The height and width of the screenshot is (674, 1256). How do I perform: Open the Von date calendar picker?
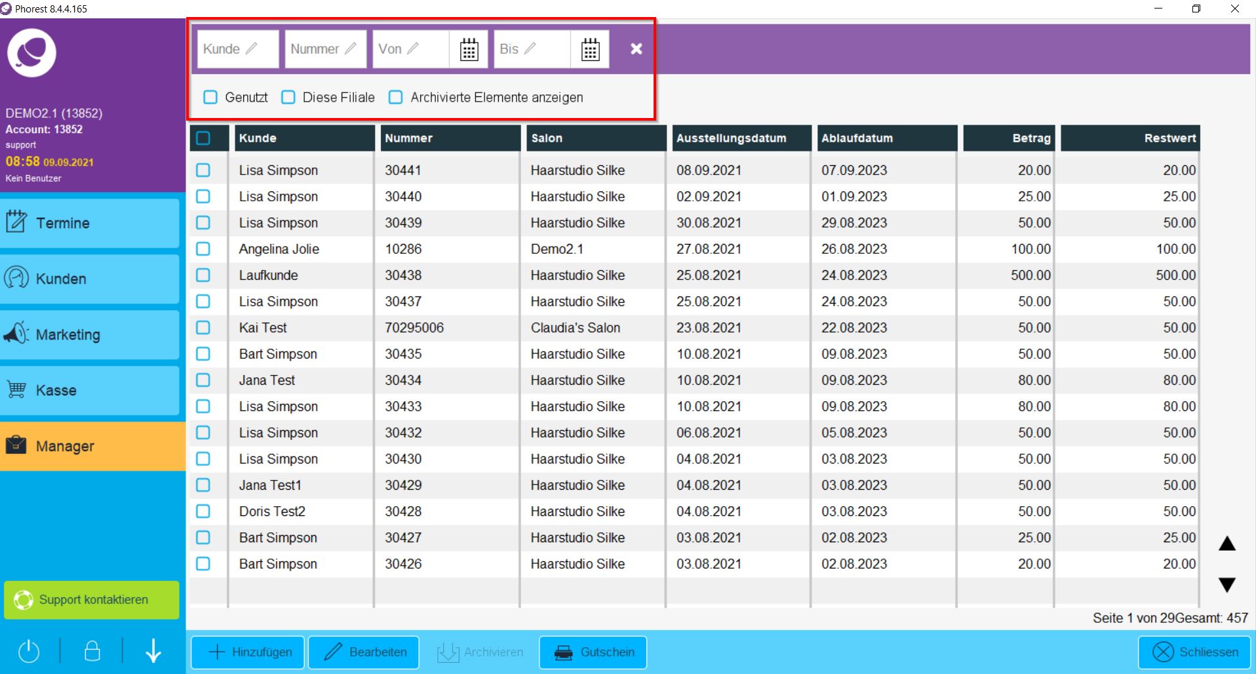(x=469, y=49)
